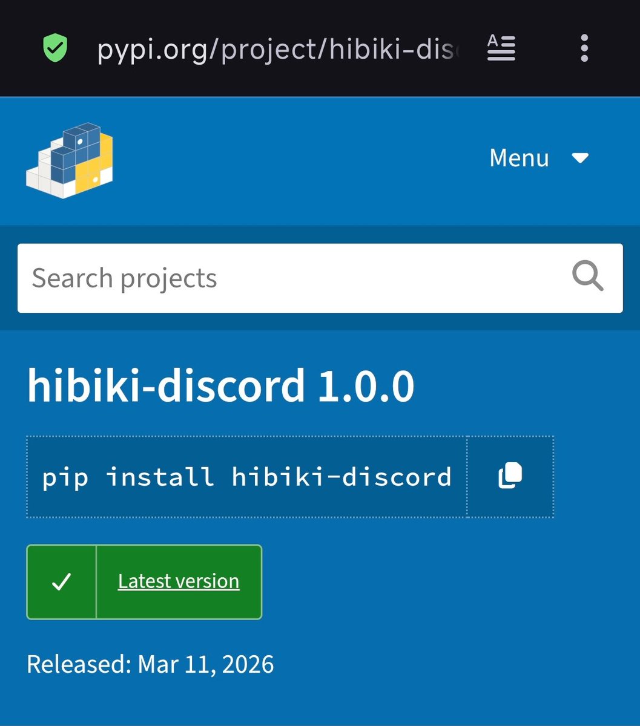Click the PyPI logo
The image size is (640, 726).
click(x=70, y=160)
